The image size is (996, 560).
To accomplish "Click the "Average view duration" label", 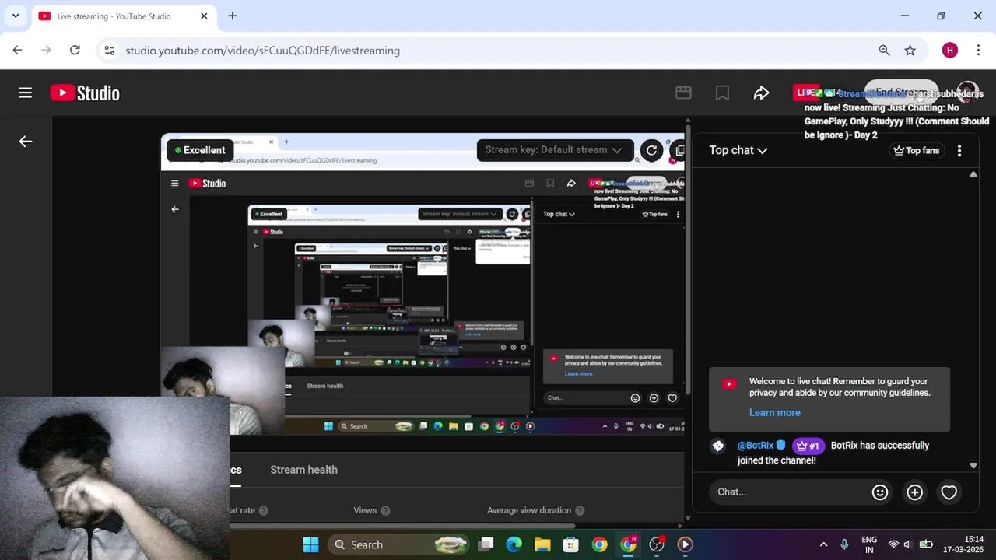I will (x=529, y=511).
